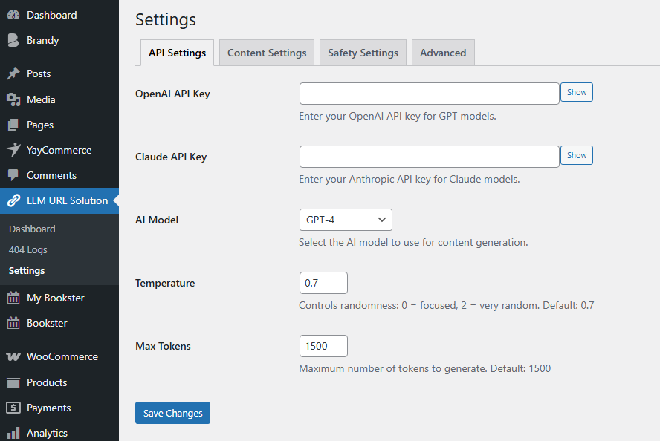The height and width of the screenshot is (441, 660).
Task: Open the Pages menu
Action: click(59, 125)
